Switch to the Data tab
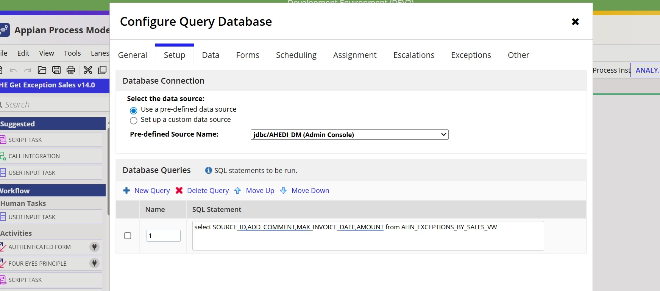Viewport: 660px width, 291px height. coord(211,55)
